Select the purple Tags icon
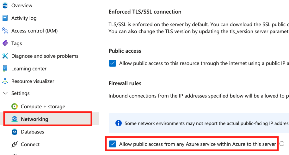This screenshot has height=155, width=289. [x=5, y=43]
